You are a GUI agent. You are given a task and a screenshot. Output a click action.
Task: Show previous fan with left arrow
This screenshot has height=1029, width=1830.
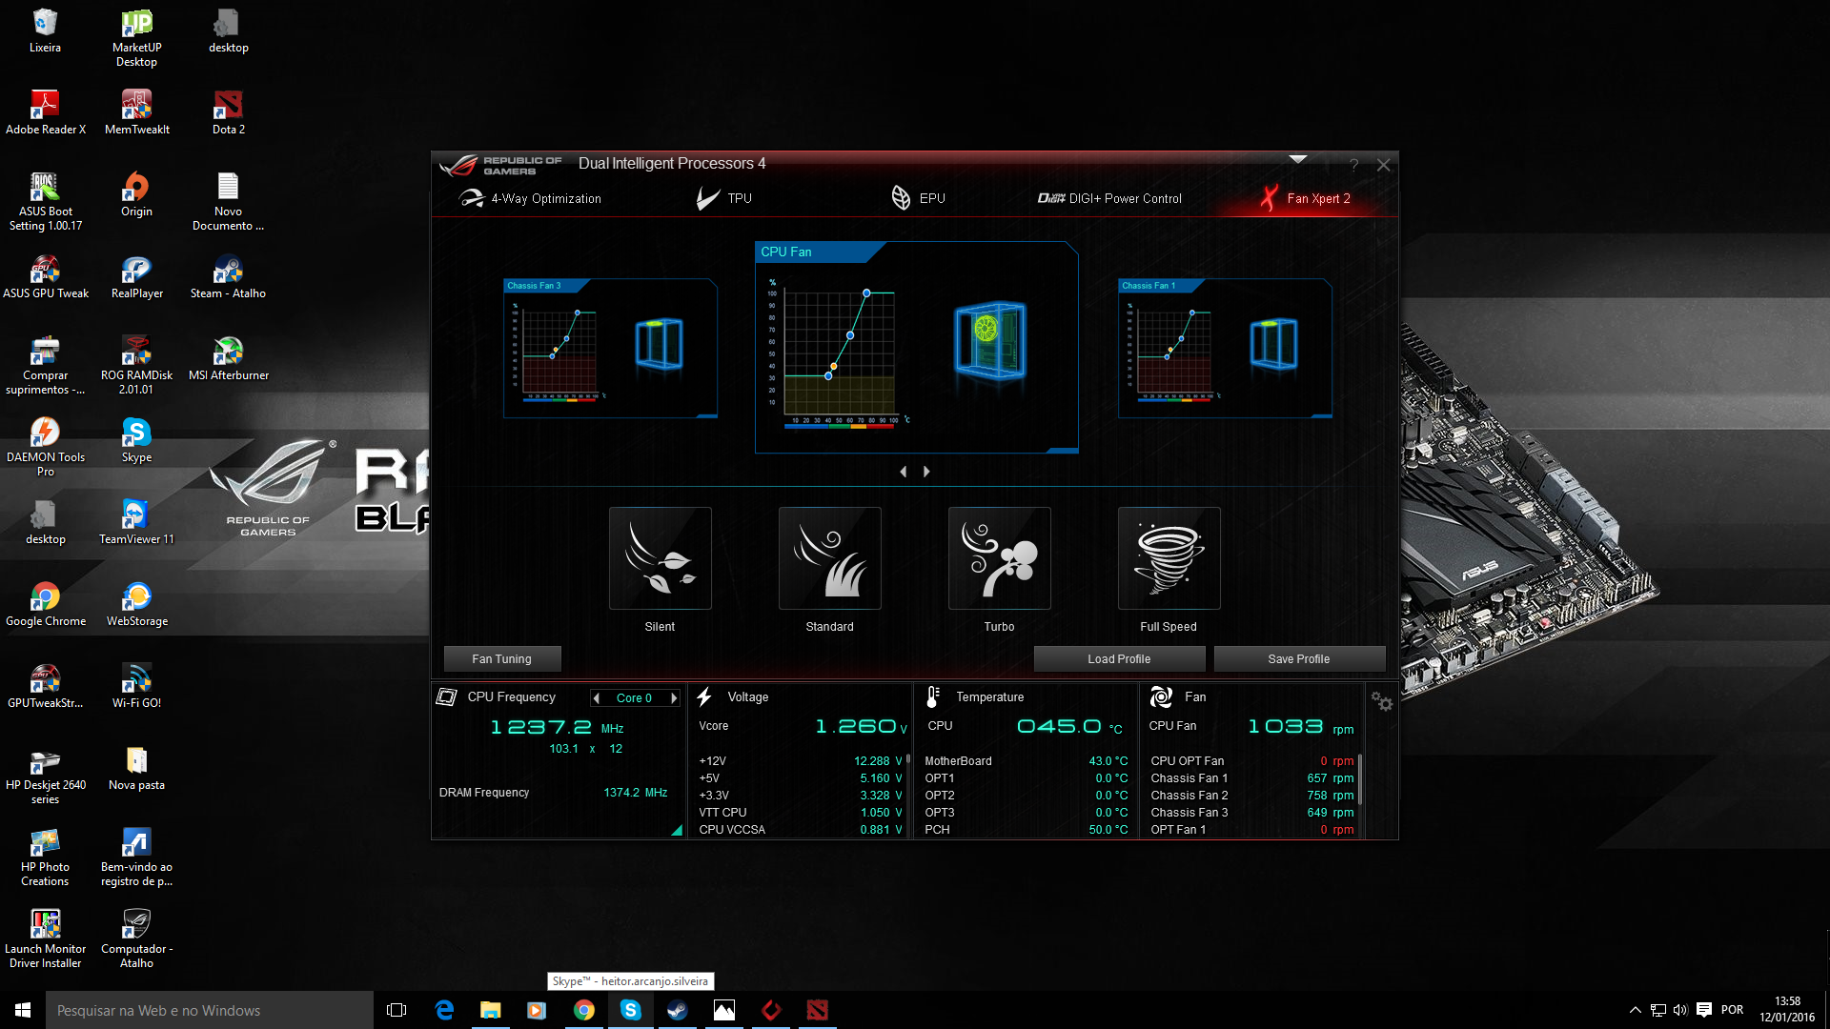coord(904,472)
